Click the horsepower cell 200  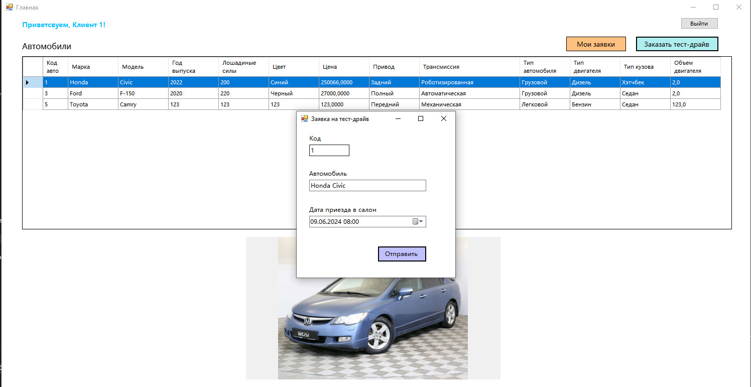243,82
